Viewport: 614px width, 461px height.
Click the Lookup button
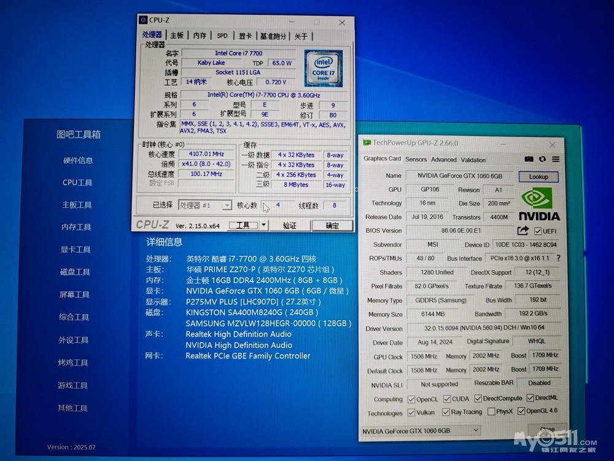[538, 177]
